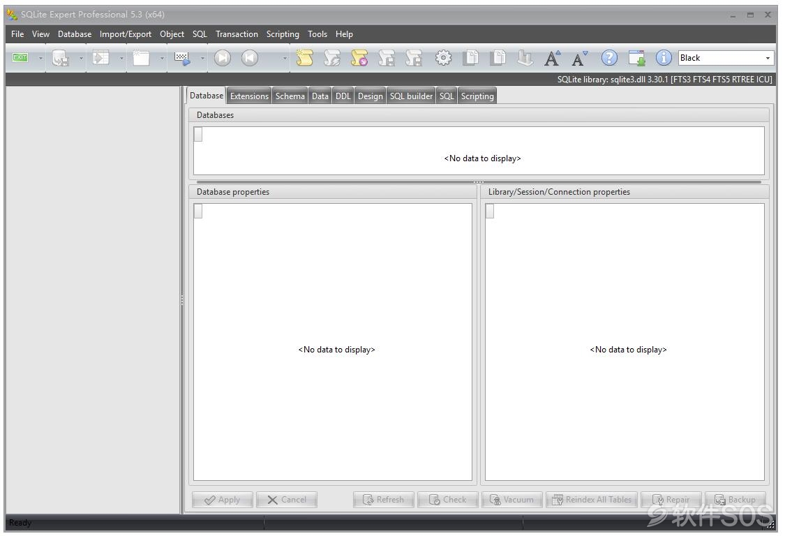Switch to the SQL builder tab

411,96
